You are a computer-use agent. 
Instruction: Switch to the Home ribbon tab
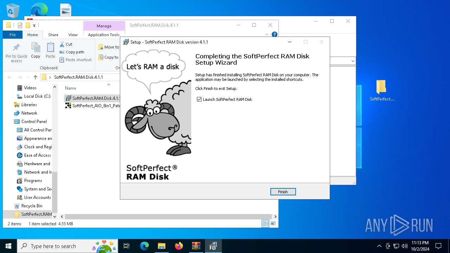(x=33, y=35)
